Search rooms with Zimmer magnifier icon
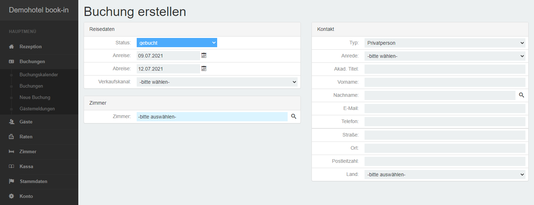Viewport: 534px width, 205px height. (x=294, y=116)
